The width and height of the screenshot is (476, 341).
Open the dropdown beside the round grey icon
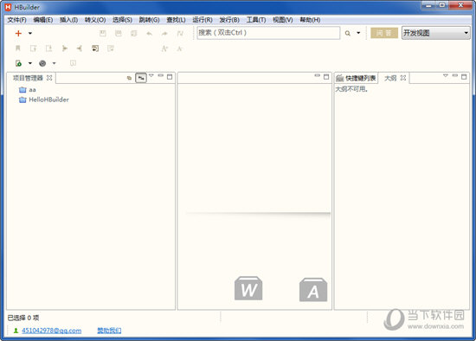pyautogui.click(x=54, y=63)
